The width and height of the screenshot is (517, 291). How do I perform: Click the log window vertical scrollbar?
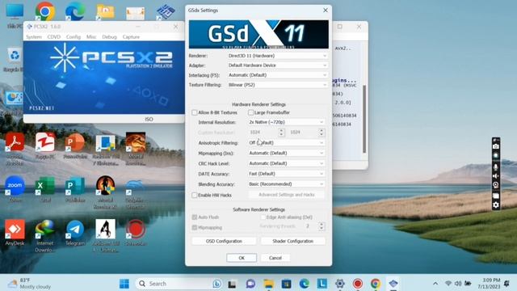click(x=364, y=120)
